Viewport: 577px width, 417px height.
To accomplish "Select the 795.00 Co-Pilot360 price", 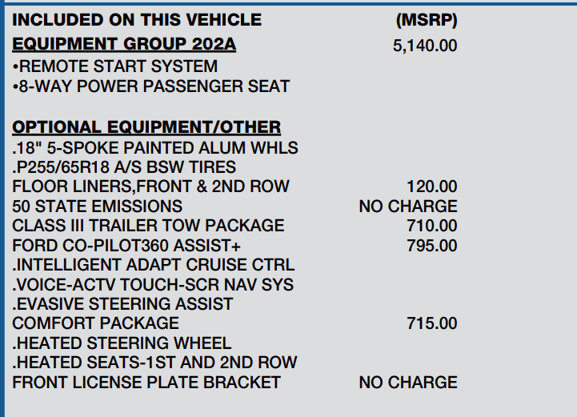I will [x=432, y=245].
